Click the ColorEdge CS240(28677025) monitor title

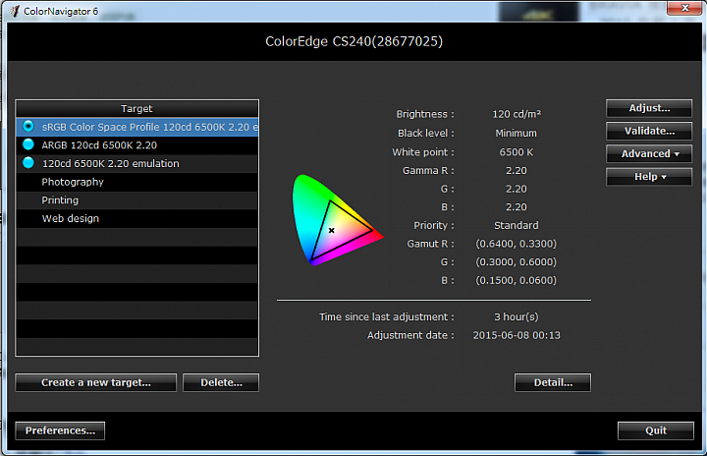click(353, 41)
